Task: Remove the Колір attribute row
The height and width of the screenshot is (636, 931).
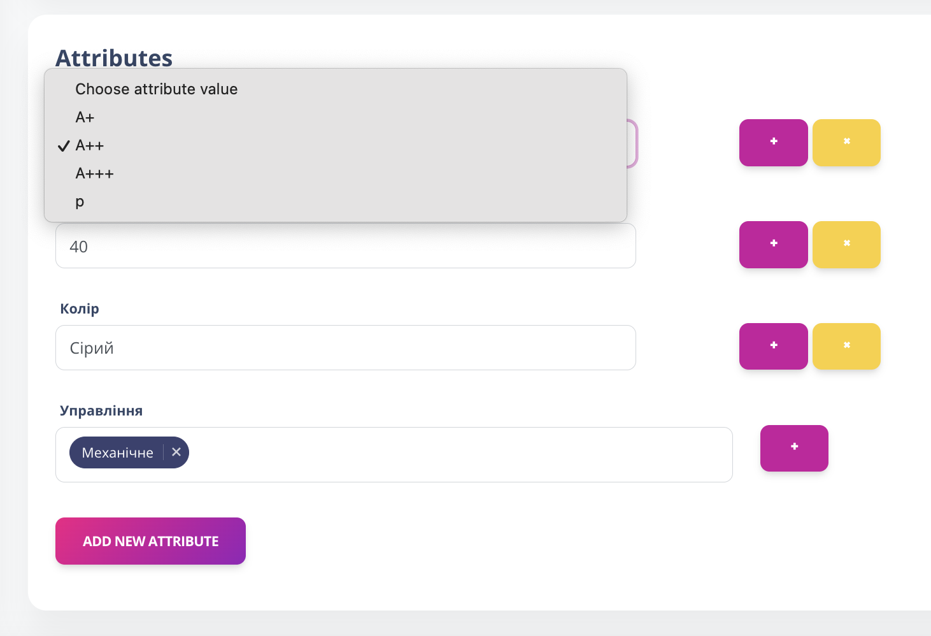Action: (x=846, y=346)
